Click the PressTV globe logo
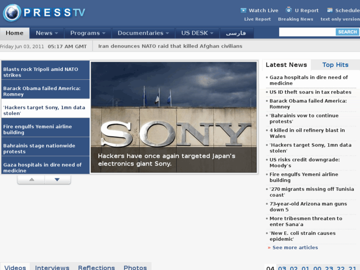The width and height of the screenshot is (360, 270). point(12,13)
